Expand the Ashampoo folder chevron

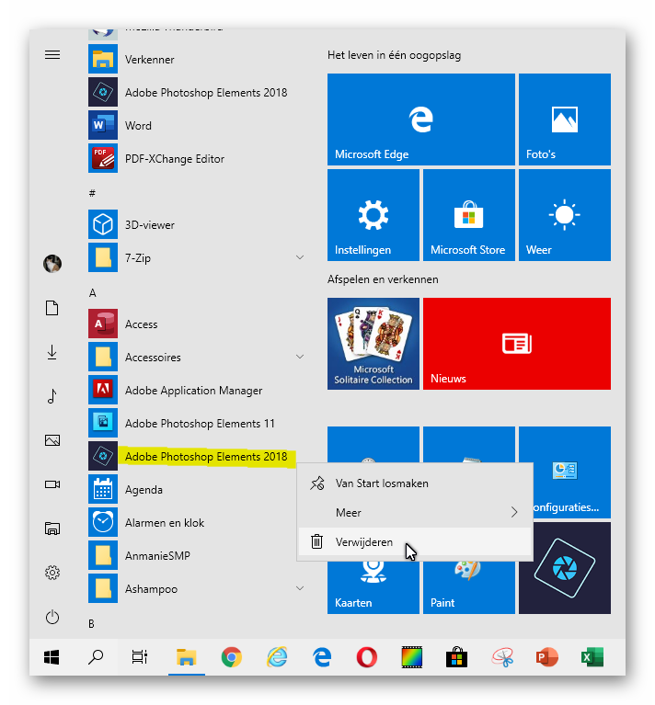click(x=300, y=589)
